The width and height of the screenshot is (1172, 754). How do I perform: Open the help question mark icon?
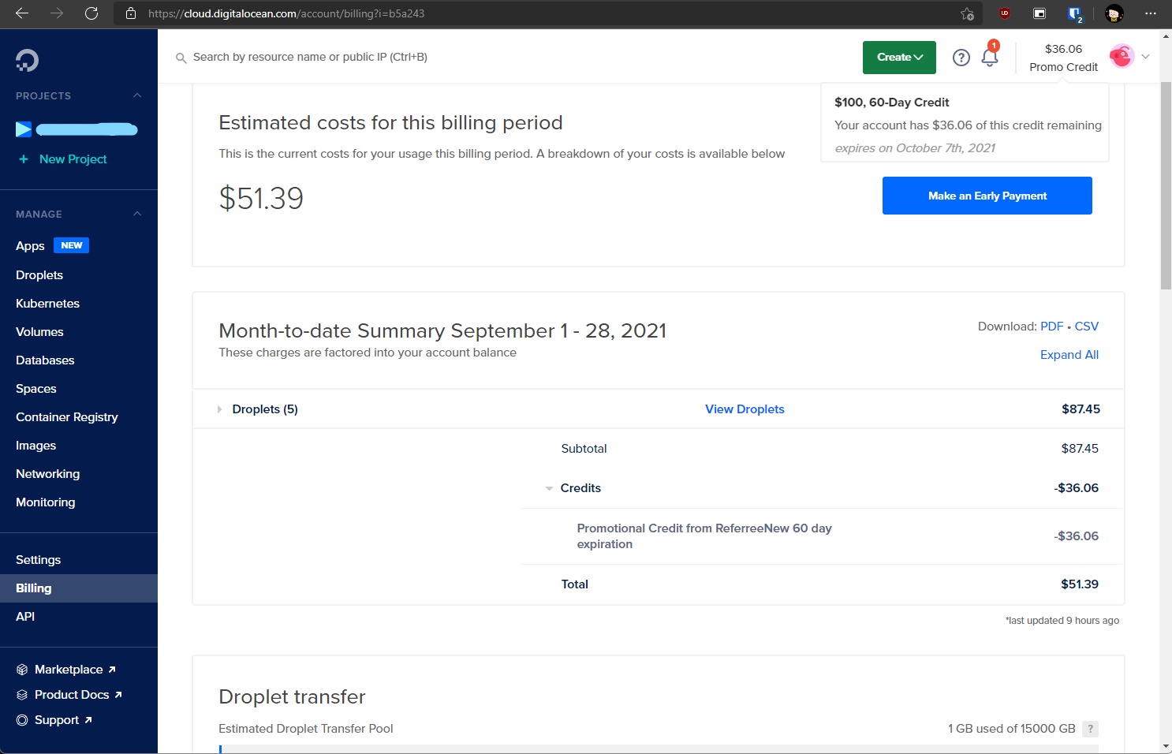(x=961, y=58)
